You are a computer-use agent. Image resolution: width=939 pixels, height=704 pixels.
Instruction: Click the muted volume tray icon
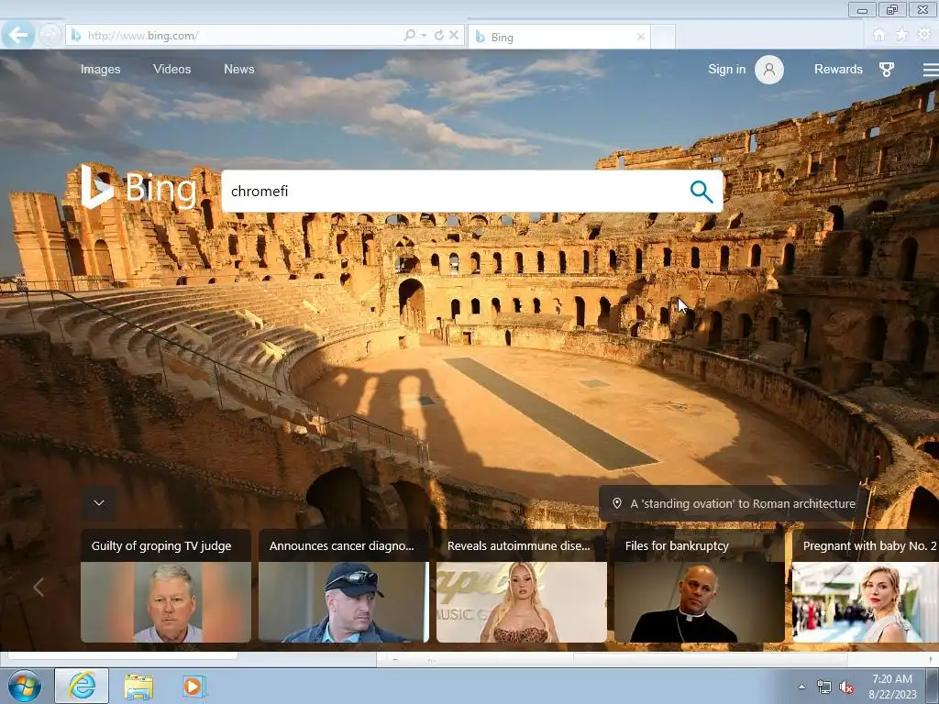pyautogui.click(x=846, y=687)
